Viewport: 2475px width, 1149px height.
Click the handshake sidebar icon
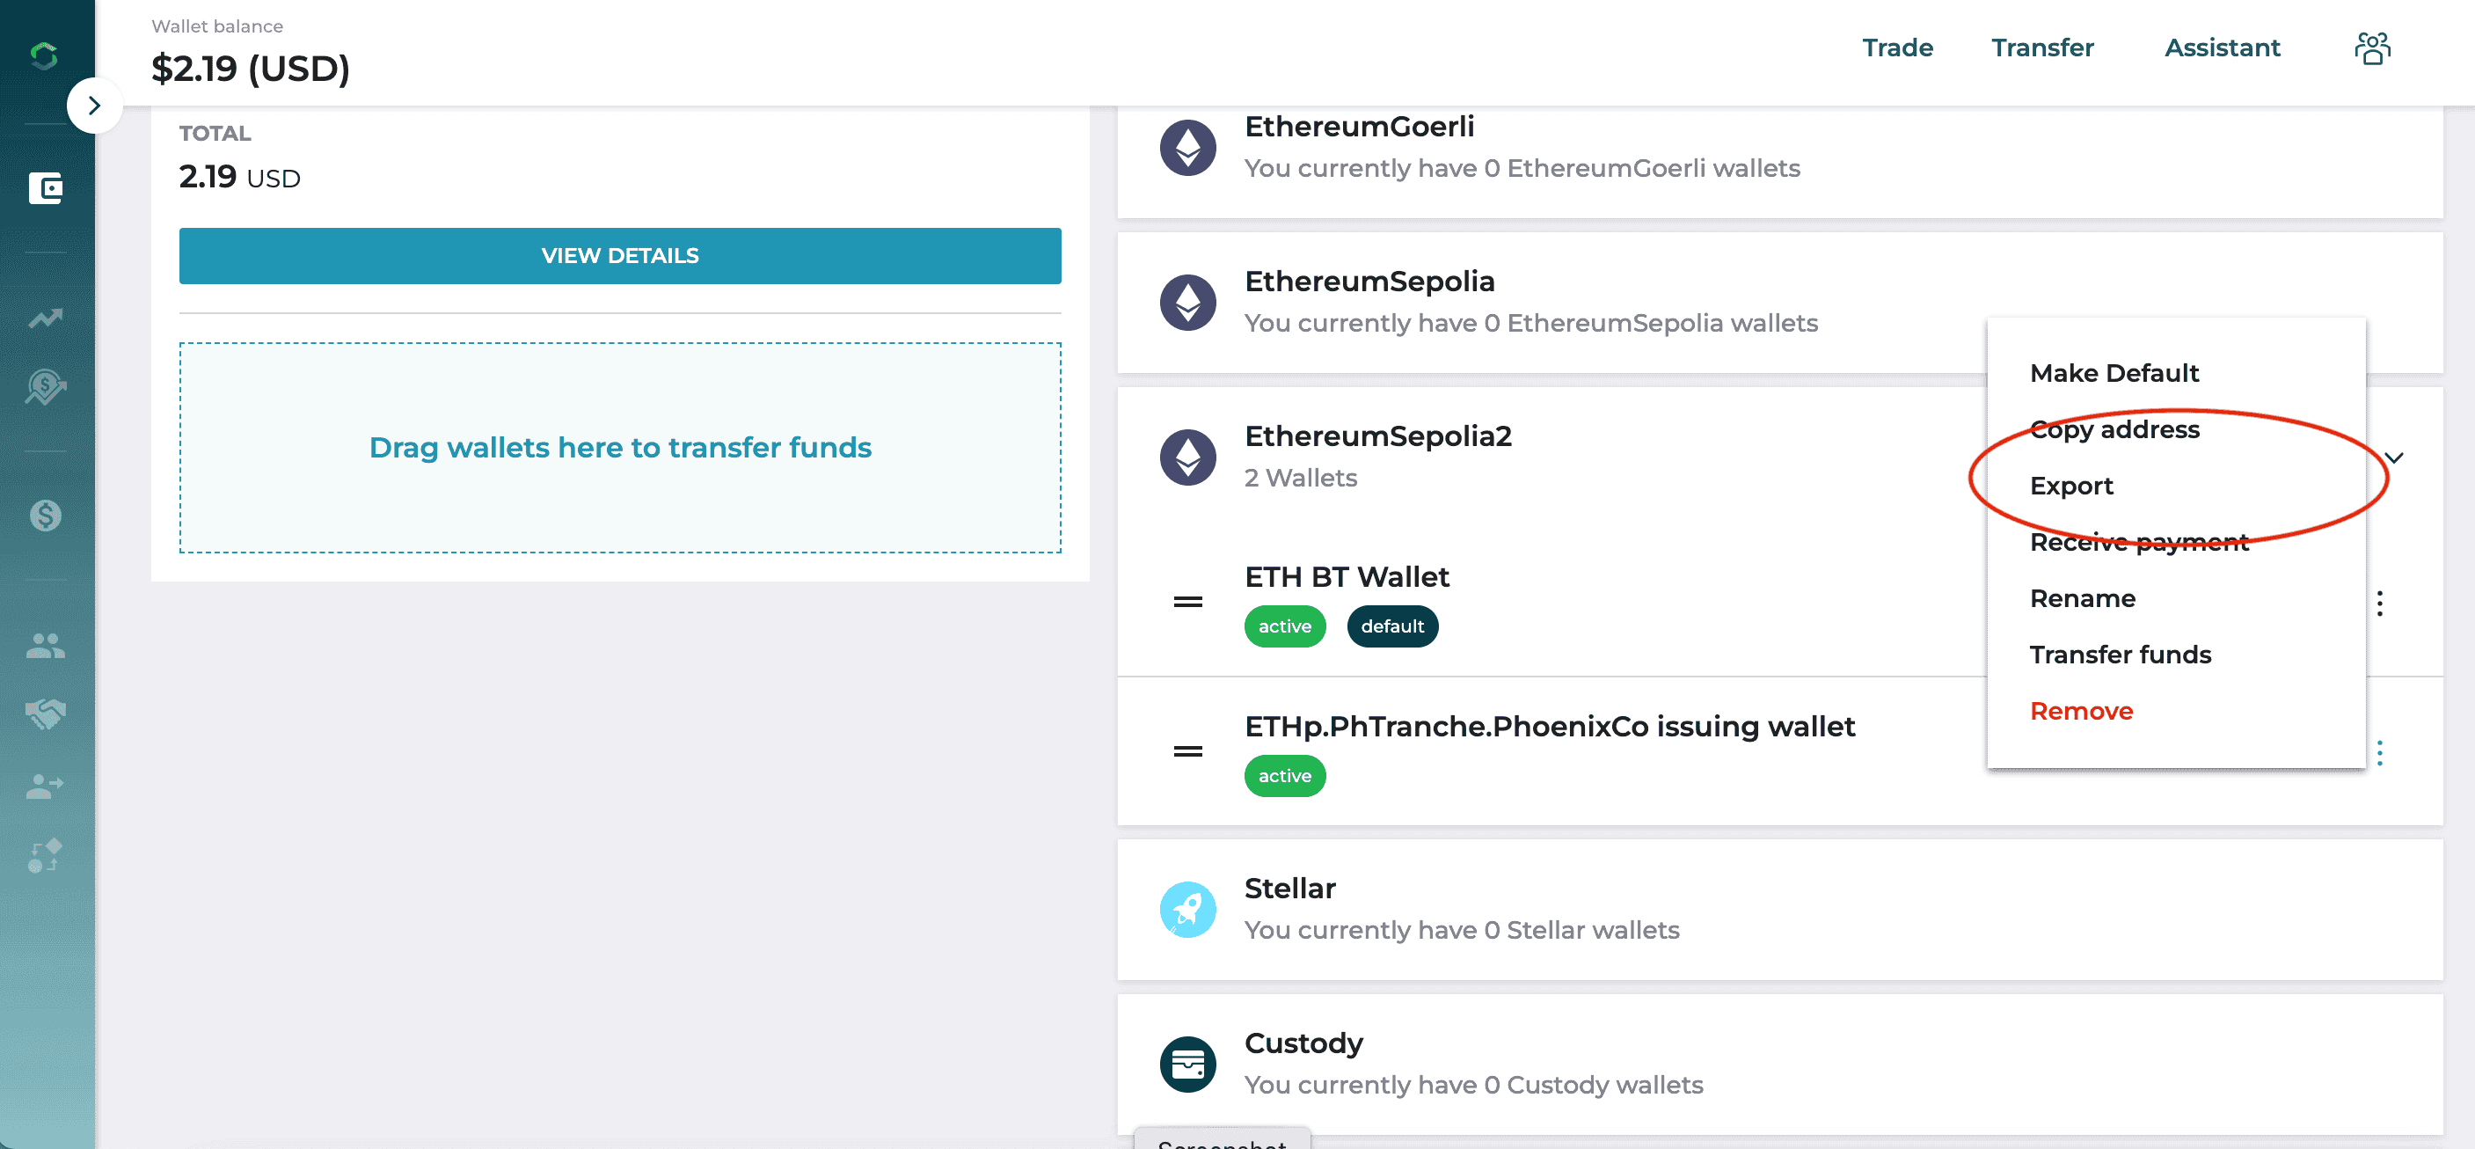click(45, 714)
